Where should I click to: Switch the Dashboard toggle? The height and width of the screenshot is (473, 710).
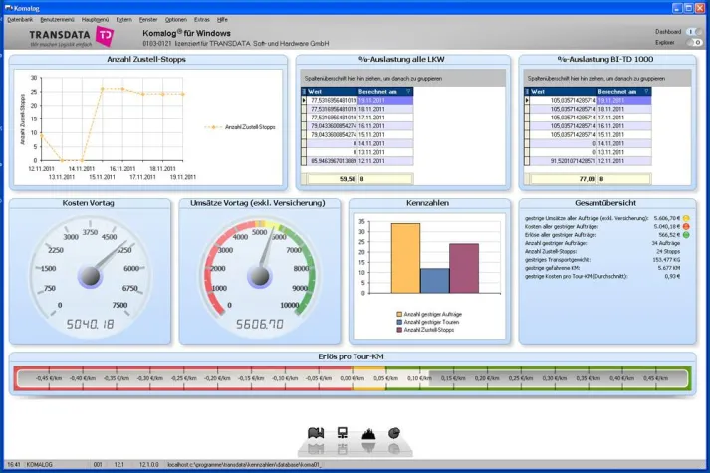tap(695, 32)
